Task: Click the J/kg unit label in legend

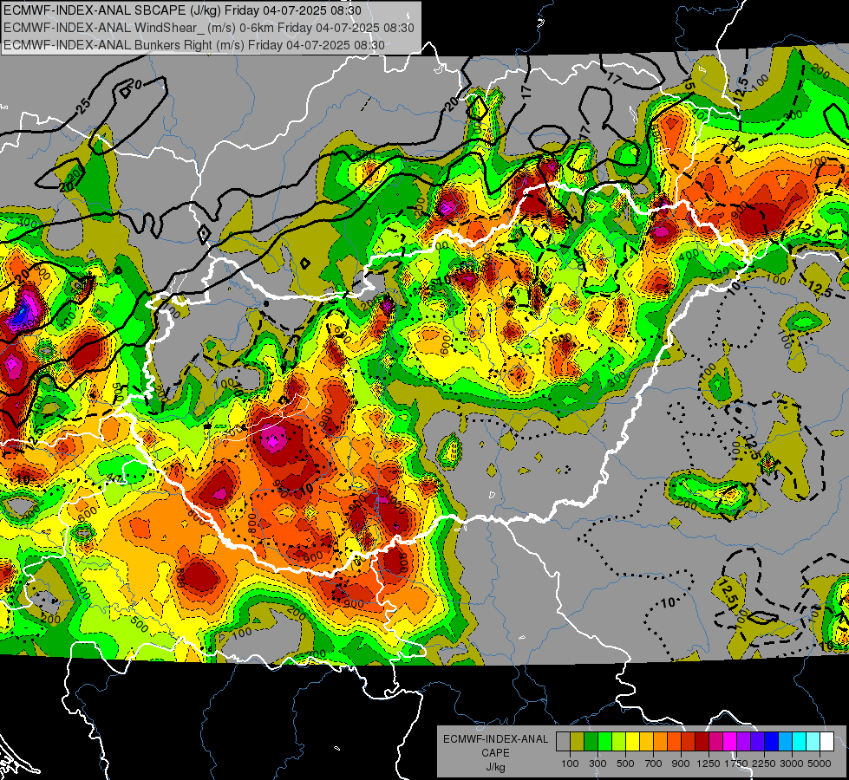Action: [x=495, y=767]
